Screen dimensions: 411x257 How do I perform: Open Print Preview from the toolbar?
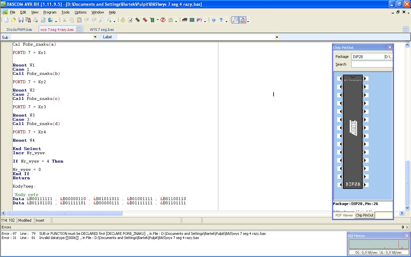(43, 20)
